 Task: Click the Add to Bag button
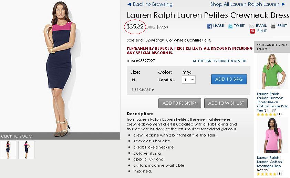(229, 79)
